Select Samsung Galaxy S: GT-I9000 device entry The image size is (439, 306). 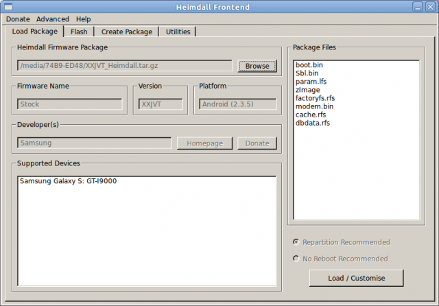[x=68, y=181]
